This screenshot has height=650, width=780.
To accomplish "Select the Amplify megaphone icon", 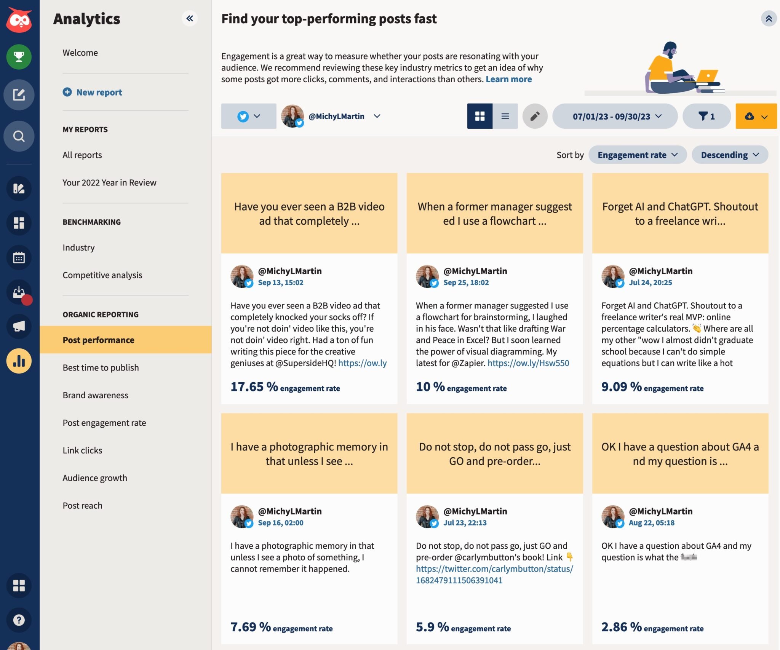I will [19, 326].
